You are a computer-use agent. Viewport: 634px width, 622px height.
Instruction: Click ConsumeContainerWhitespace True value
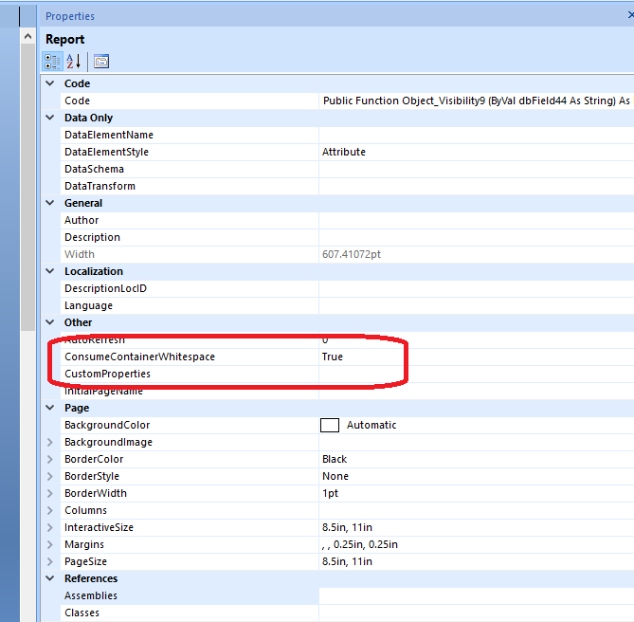[x=333, y=357]
